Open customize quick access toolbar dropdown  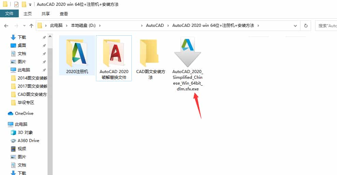pos(30,4)
